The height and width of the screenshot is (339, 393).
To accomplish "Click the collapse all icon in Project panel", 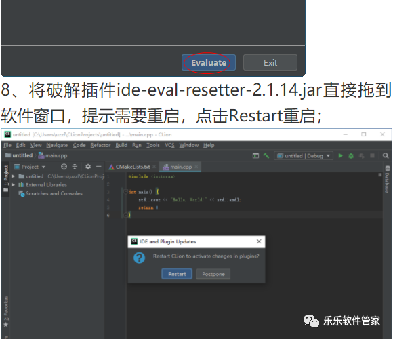I will click(75, 167).
